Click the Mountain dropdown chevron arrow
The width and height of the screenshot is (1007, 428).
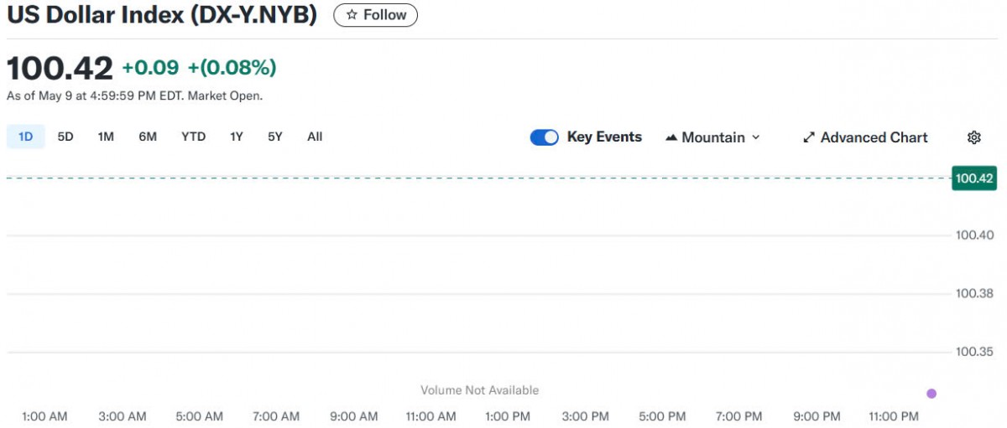point(755,137)
